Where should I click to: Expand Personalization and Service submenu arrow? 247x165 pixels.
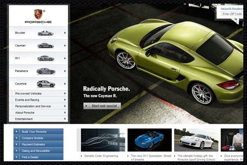(65, 106)
